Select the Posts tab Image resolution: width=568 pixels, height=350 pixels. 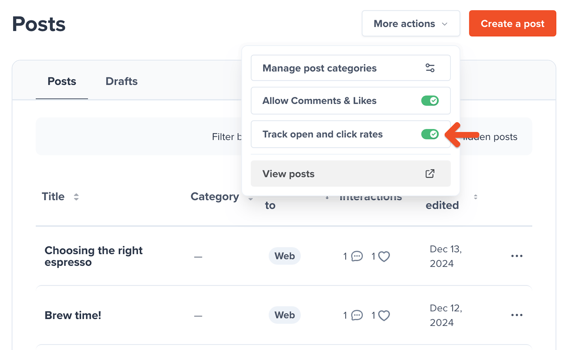[62, 81]
